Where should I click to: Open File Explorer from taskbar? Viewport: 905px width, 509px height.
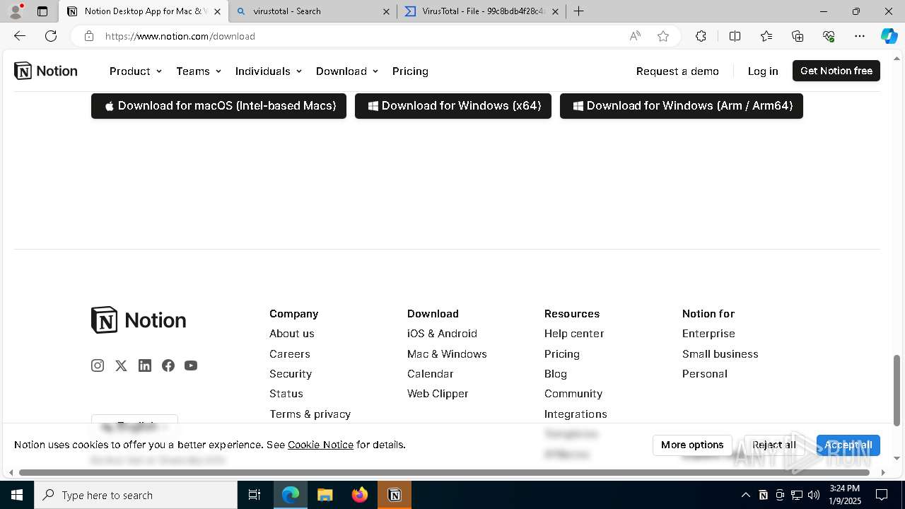click(325, 495)
